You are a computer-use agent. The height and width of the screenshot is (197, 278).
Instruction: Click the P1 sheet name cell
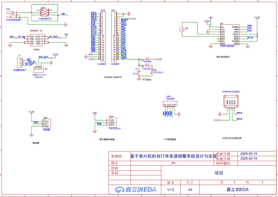(173, 163)
